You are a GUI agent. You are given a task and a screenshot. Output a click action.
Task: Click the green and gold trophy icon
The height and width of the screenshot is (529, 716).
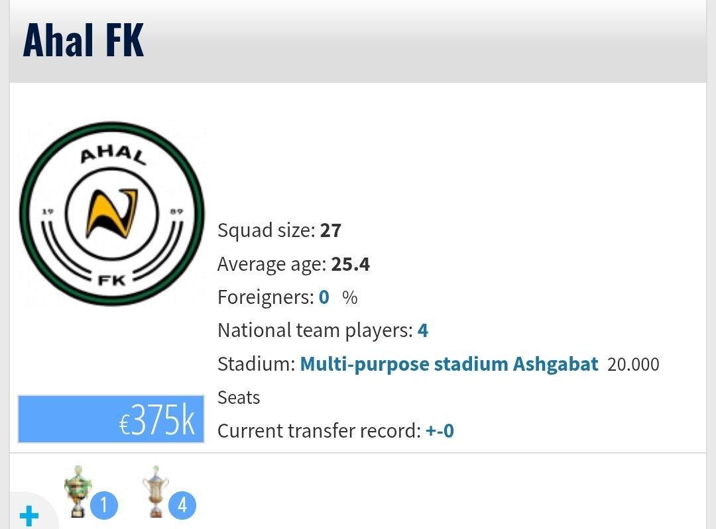[x=78, y=491]
